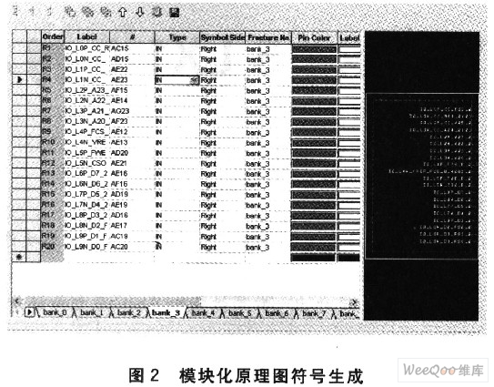This screenshot has width=494, height=387.
Task: Click the toolbar icon left of the save icon
Action: 156,13
